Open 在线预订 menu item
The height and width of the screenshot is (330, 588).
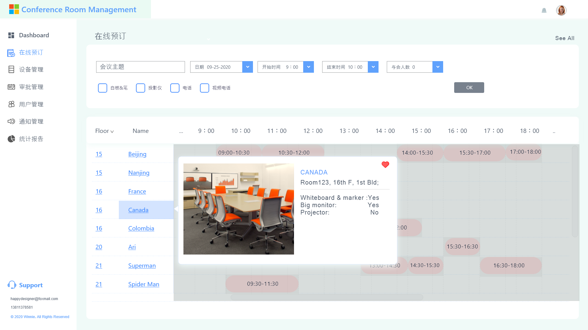31,53
